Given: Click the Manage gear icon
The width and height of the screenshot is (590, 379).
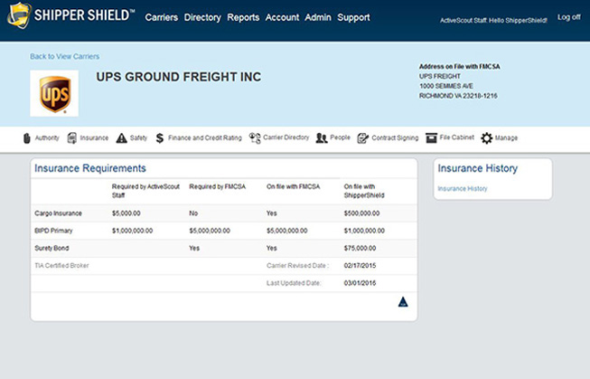Looking at the screenshot, I should (x=487, y=138).
